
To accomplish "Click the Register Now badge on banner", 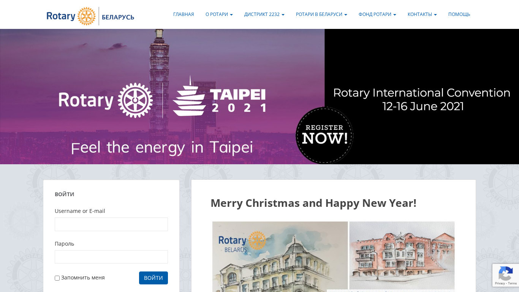I will 324,135.
